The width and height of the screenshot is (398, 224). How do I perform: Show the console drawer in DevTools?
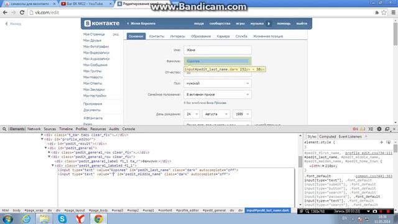coord(371,129)
